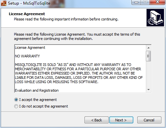This screenshot has height=128, width=166.
Task: Click the license text scroll-up arrow
Action: click(149, 48)
